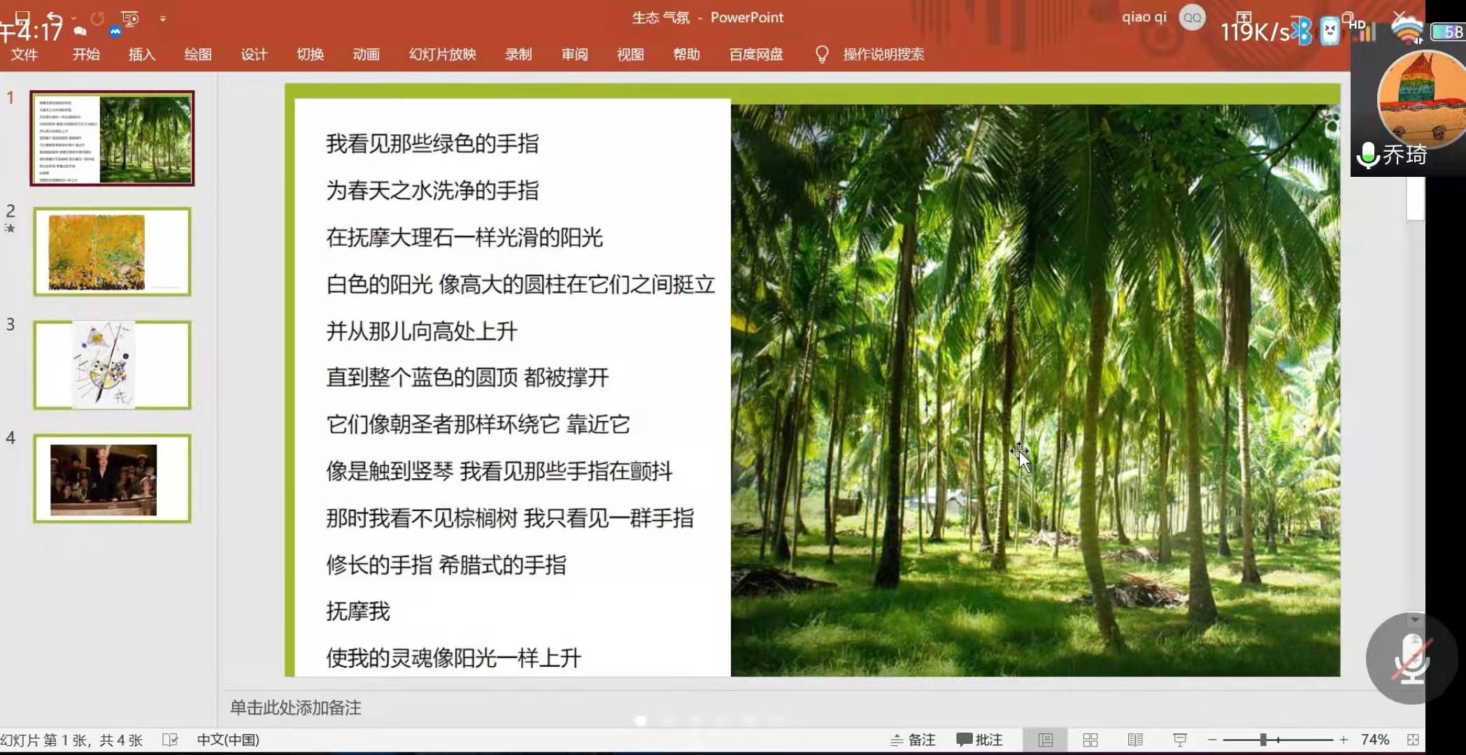Image resolution: width=1466 pixels, height=755 pixels.
Task: Start slideshow from status bar icon
Action: point(1180,740)
